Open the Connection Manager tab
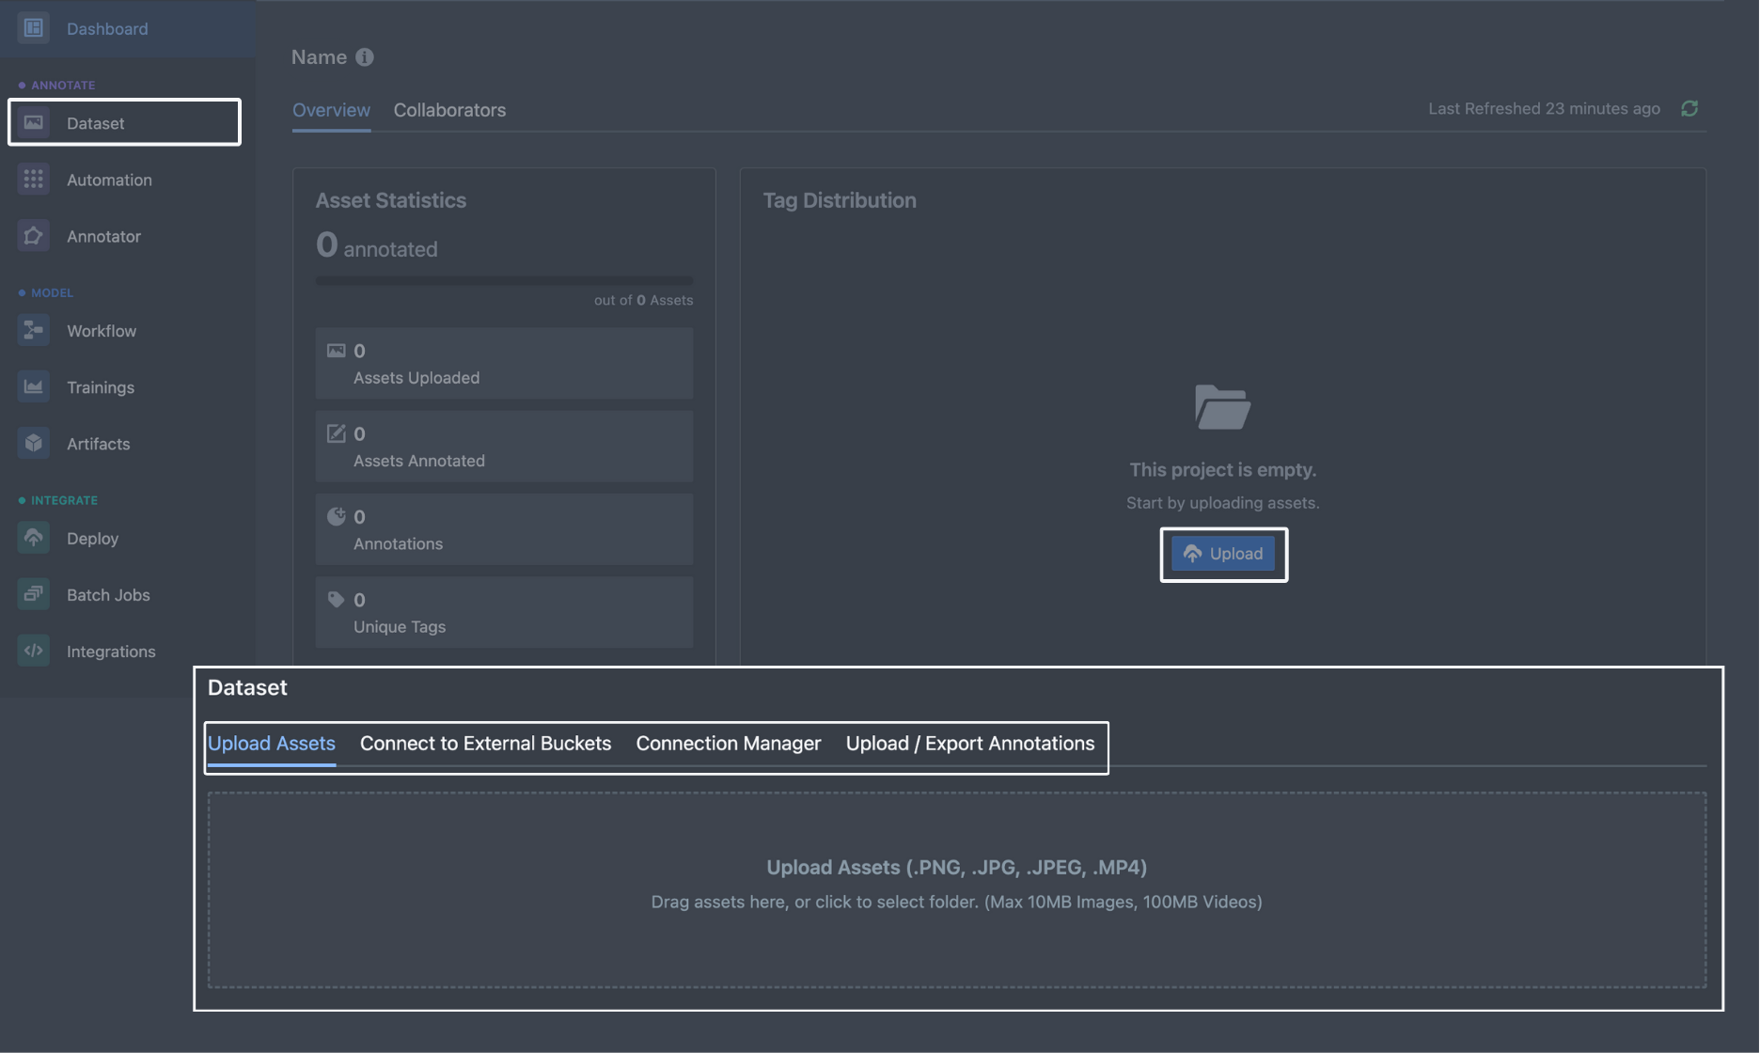The width and height of the screenshot is (1760, 1053). pyautogui.click(x=728, y=743)
